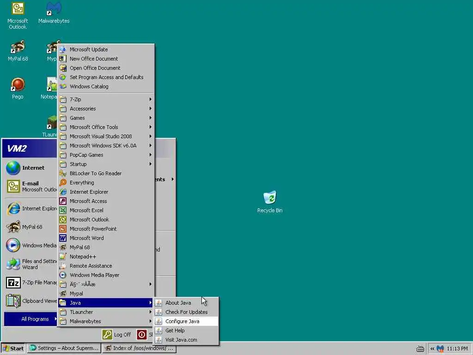Screen dimensions: 473x355
Task: Open Pego desktop shortcut
Action: 18,88
